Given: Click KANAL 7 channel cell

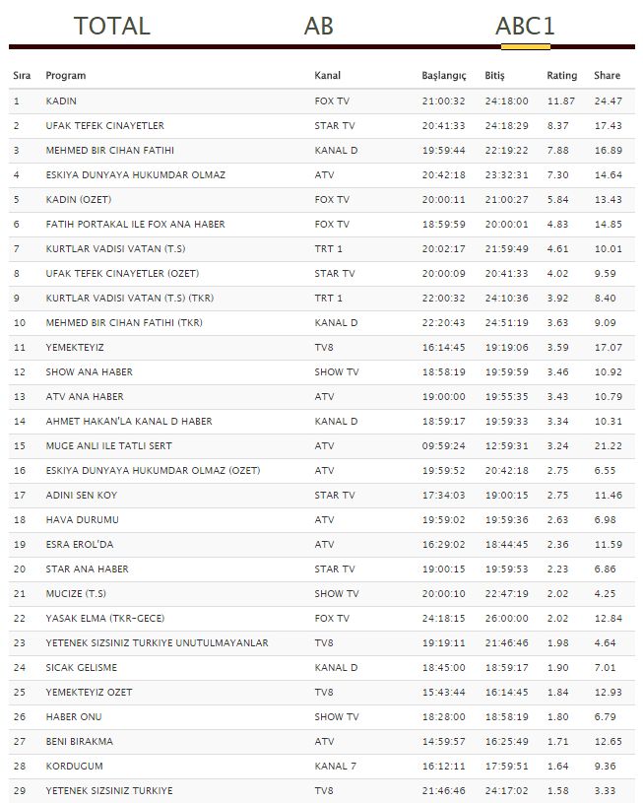Looking at the screenshot, I should [x=336, y=766].
